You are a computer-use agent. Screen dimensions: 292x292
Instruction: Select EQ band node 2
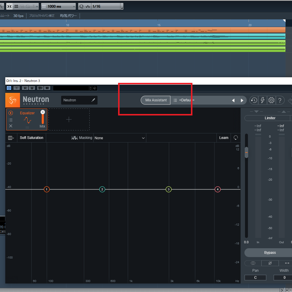coord(102,189)
